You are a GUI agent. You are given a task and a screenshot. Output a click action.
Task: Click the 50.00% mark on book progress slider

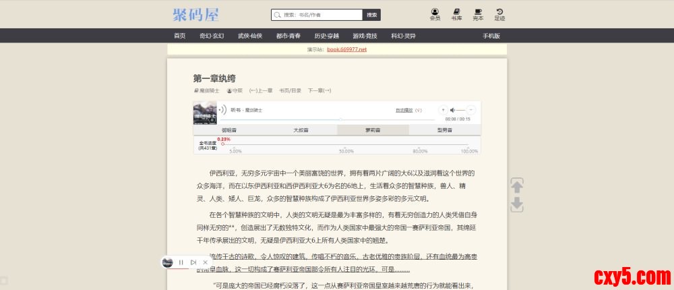click(x=346, y=144)
